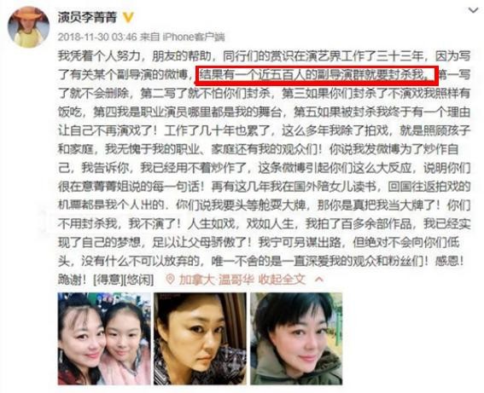The image size is (484, 393).
Task: Click the location pin icon
Action: (170, 280)
